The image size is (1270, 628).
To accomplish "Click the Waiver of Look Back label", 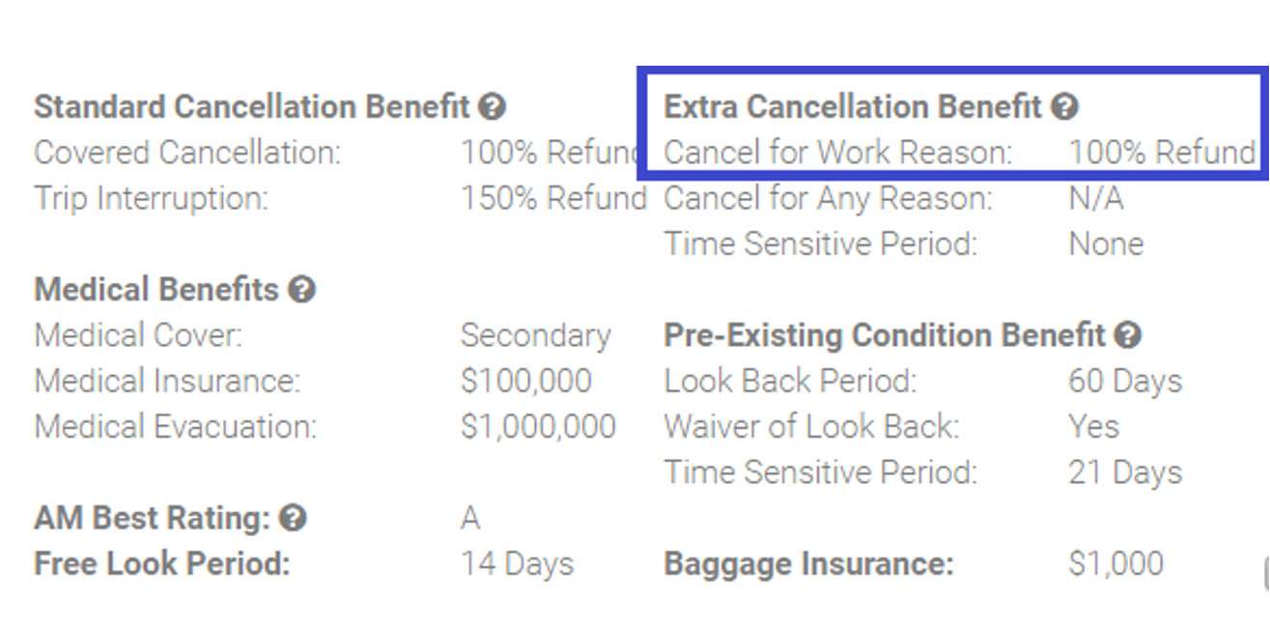I will tap(811, 427).
